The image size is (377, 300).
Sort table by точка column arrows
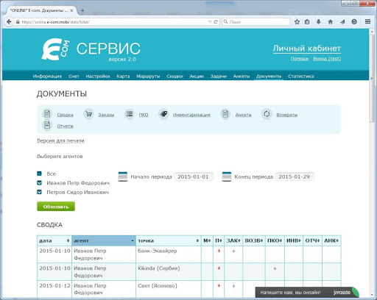pos(197,240)
